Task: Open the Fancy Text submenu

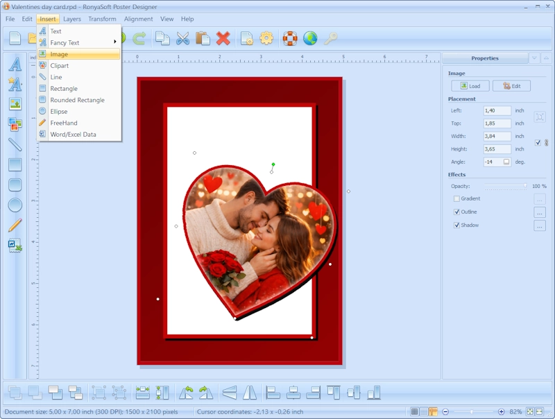Action: [78, 42]
